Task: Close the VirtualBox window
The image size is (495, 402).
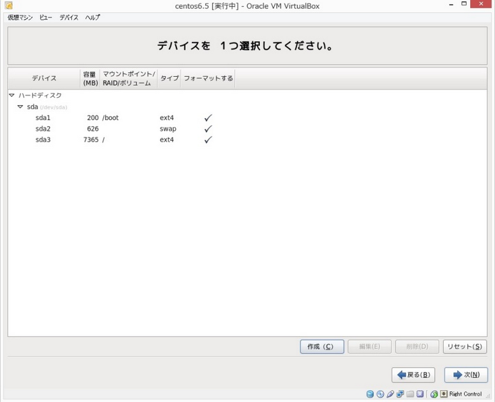Action: [x=481, y=4]
